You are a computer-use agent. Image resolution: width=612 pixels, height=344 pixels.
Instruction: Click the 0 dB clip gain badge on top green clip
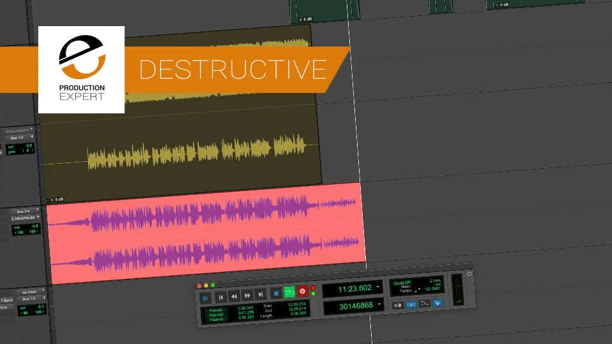tap(305, 19)
